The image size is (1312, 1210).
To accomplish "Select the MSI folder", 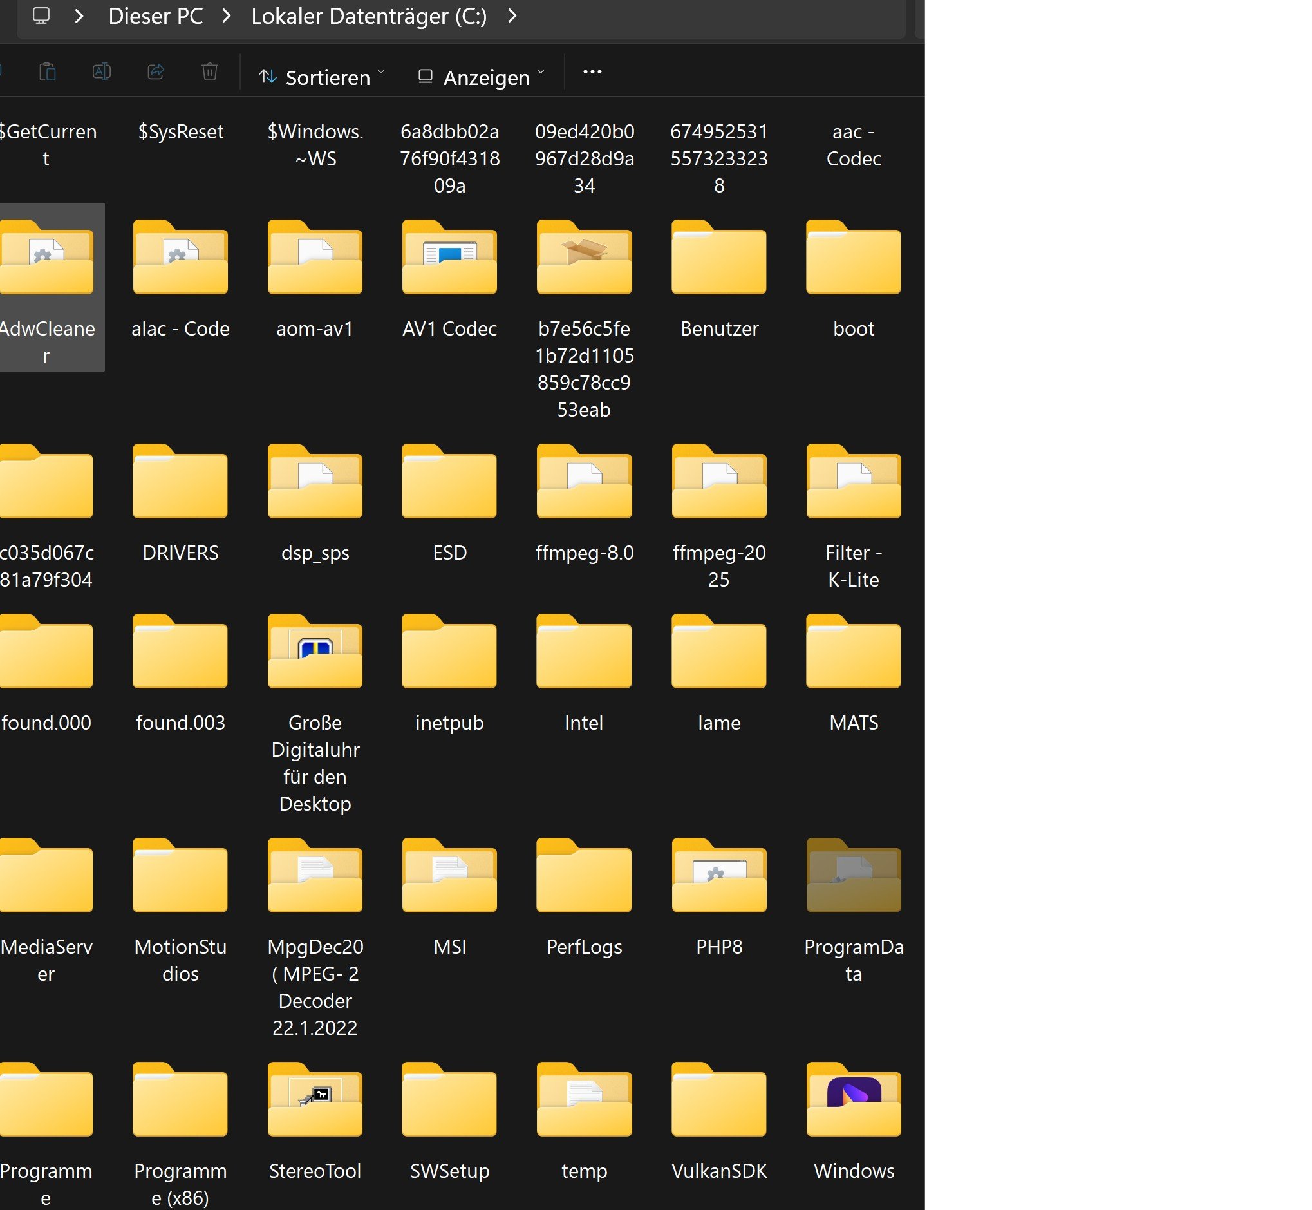I will click(450, 898).
